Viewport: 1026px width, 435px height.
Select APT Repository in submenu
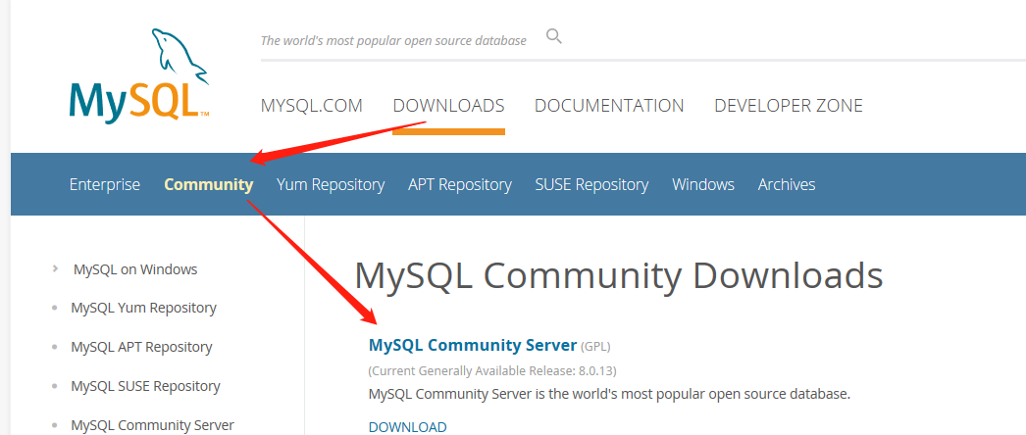(x=460, y=185)
